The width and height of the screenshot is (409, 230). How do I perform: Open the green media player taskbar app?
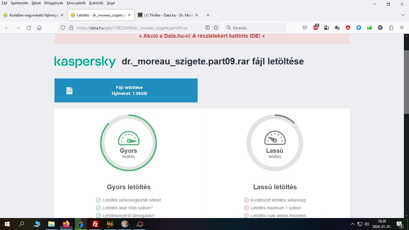[x=81, y=224]
